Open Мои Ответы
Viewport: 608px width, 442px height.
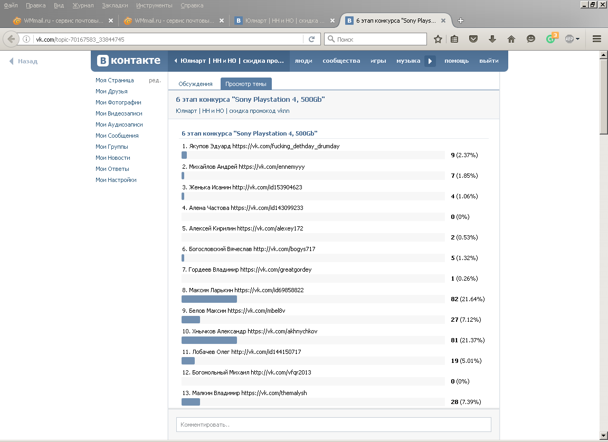112,169
